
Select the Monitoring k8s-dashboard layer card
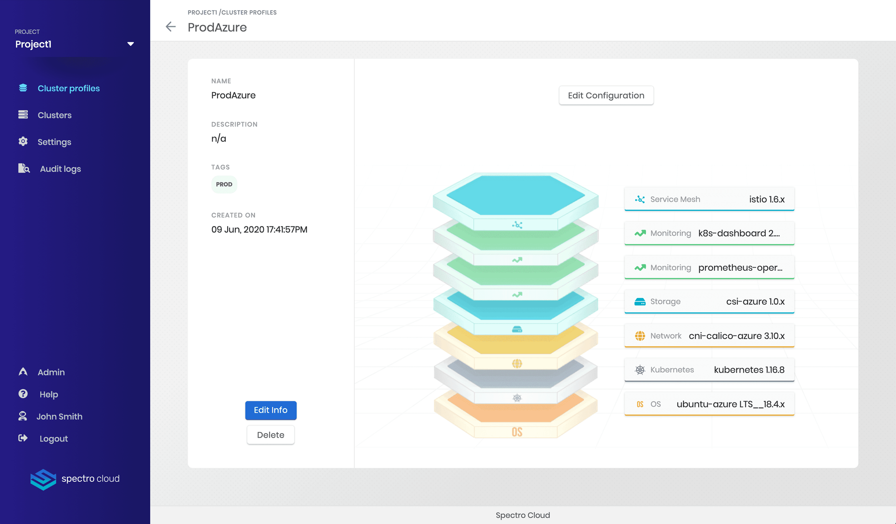click(709, 233)
